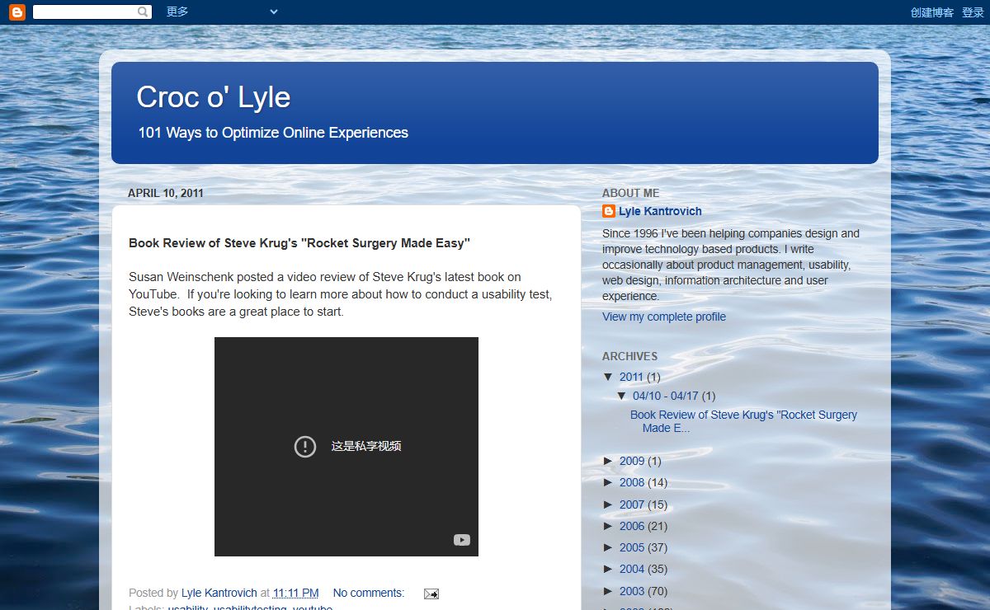
Task: Open the 2009 archive link
Action: (x=631, y=461)
